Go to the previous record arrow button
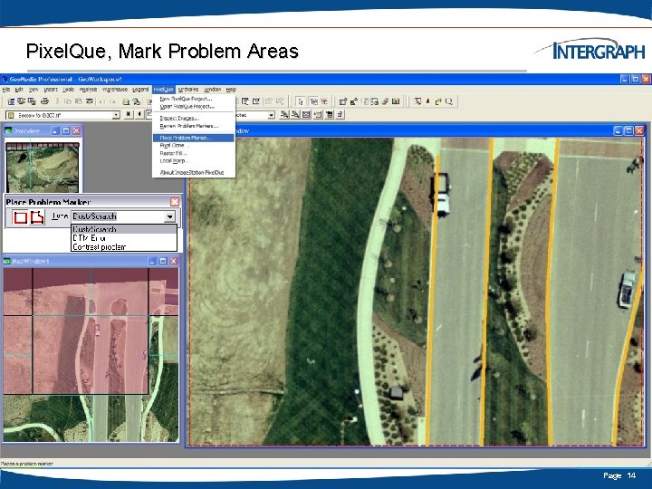 pyautogui.click(x=139, y=114)
